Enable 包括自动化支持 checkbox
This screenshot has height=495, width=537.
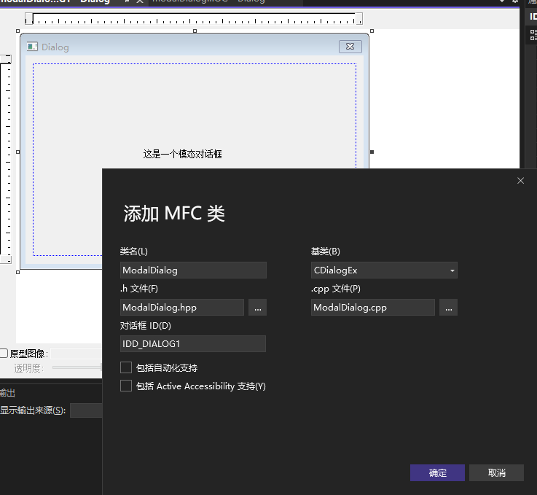coord(127,367)
